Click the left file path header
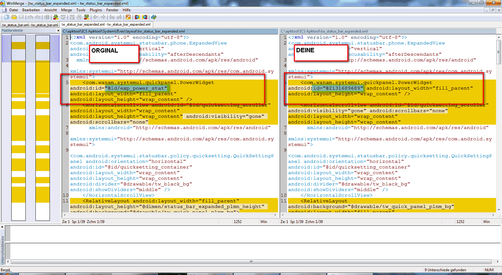The width and height of the screenshot is (502, 275). click(x=170, y=31)
